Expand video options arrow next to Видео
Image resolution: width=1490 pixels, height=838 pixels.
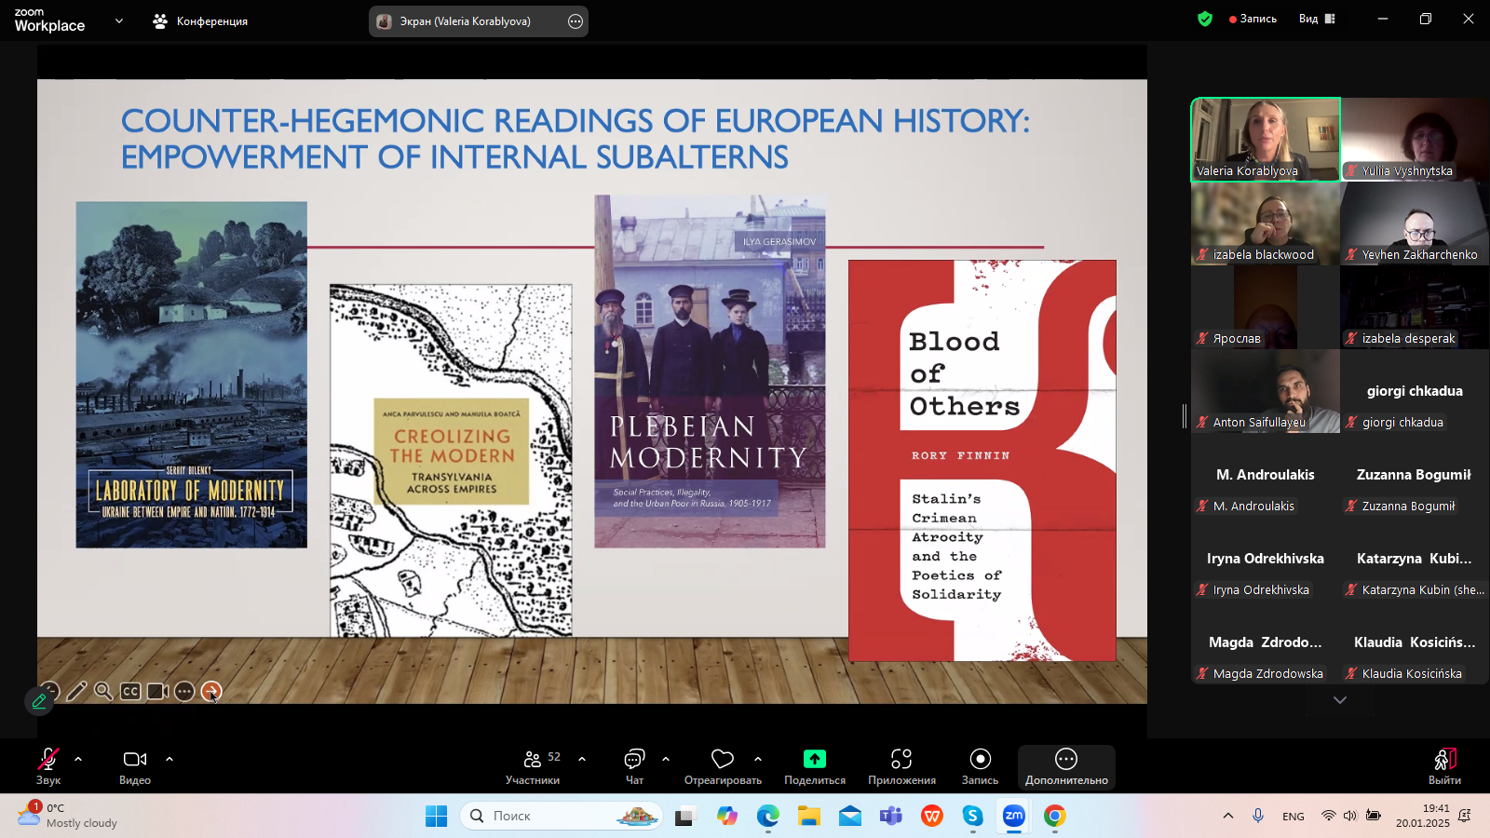(169, 759)
